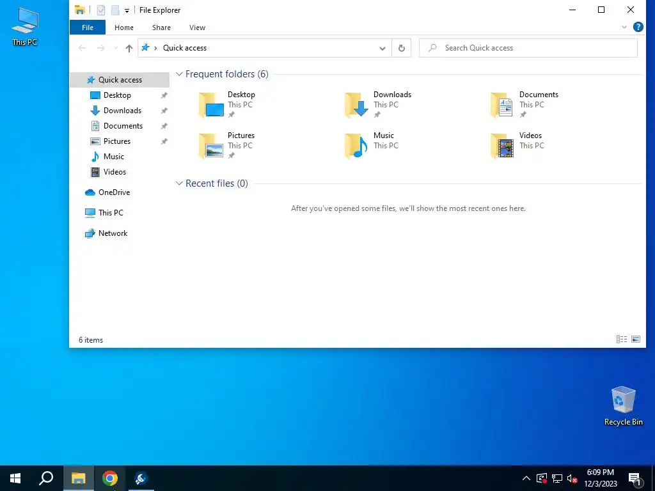Open the Windows Start menu

tap(15, 478)
